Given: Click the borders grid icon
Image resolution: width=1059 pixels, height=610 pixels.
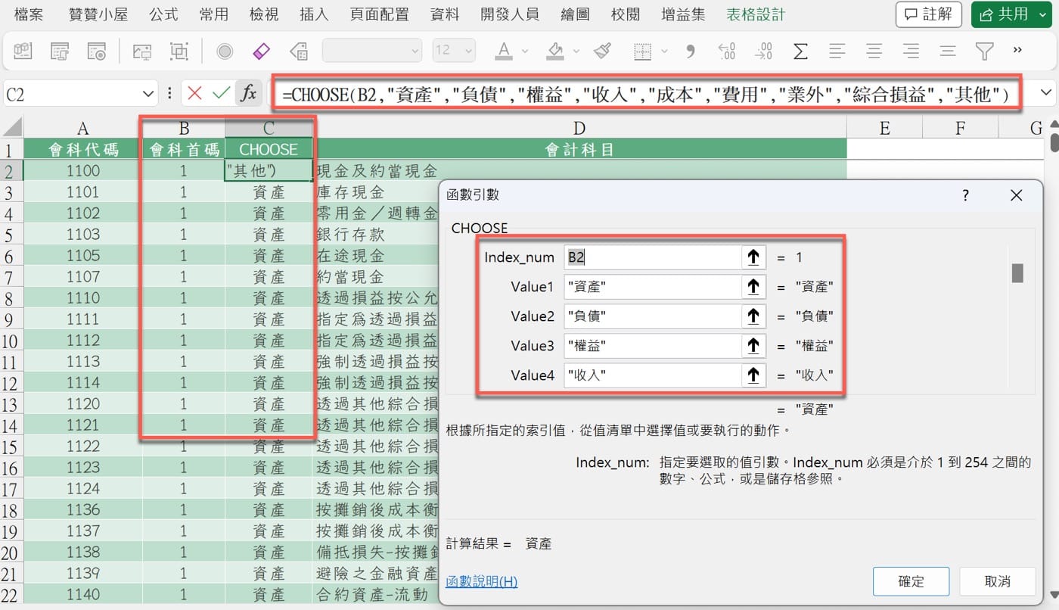Looking at the screenshot, I should 642,51.
